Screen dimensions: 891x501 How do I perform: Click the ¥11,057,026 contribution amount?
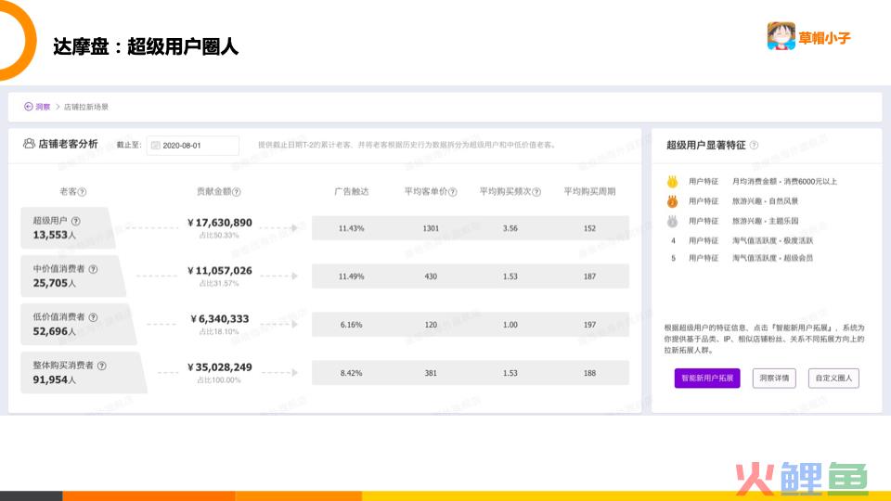pos(219,271)
